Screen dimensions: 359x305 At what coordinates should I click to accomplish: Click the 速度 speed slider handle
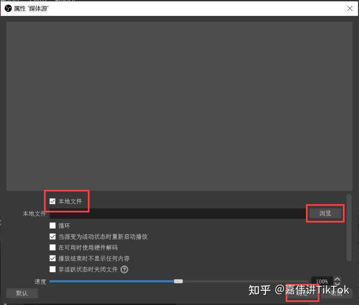coord(178,281)
